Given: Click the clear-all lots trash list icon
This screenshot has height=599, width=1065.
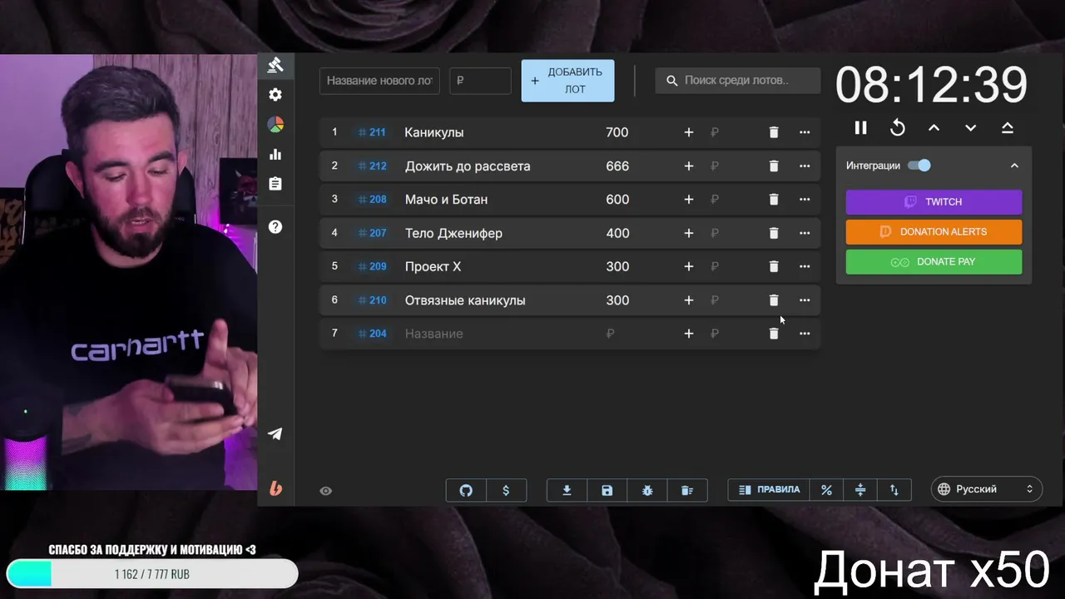Looking at the screenshot, I should tap(687, 491).
